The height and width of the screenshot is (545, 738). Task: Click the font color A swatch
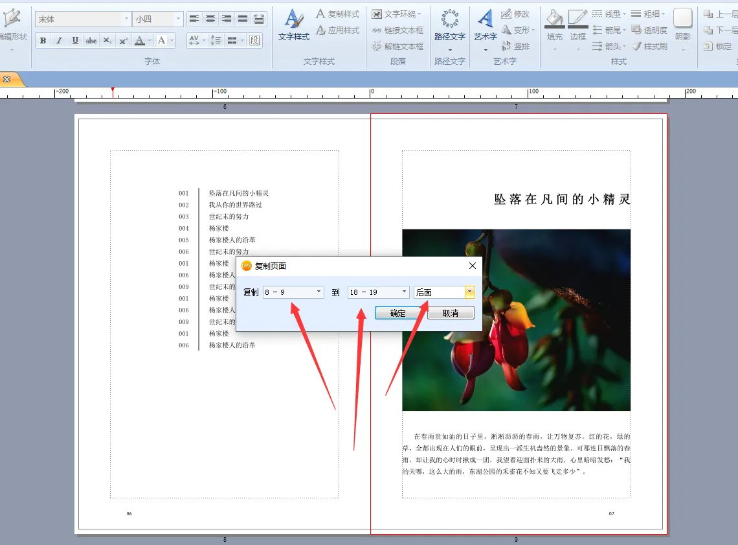pyautogui.click(x=140, y=41)
